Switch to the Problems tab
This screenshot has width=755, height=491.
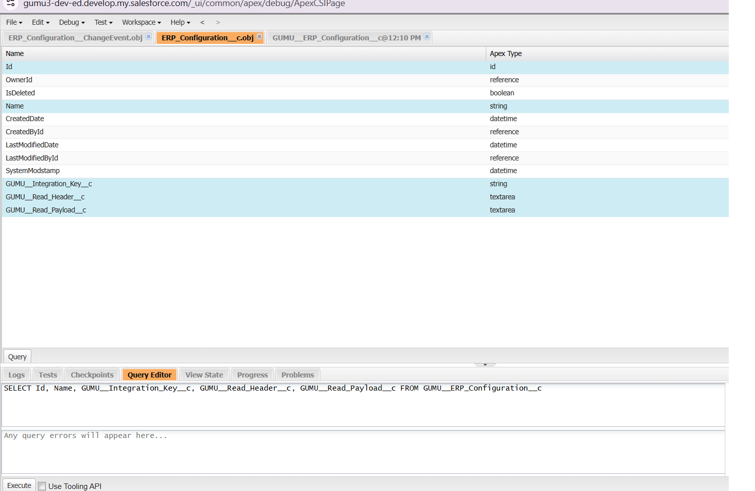(298, 375)
